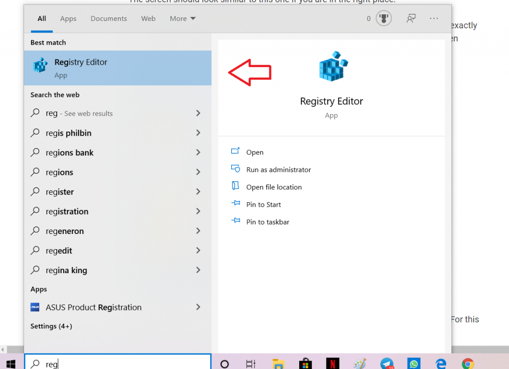This screenshot has height=369, width=509.
Task: Click the Pin to Start pin icon
Action: pos(236,203)
